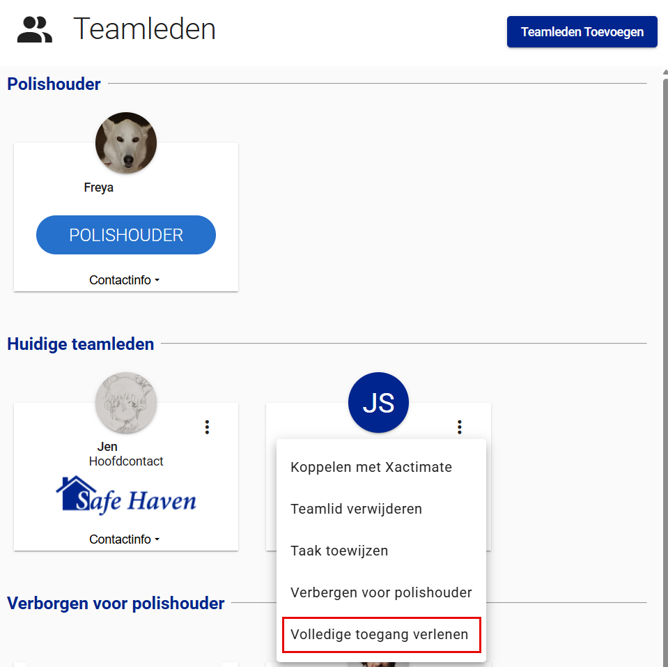This screenshot has width=668, height=667.
Task: Select Verbergen voor polishouder option
Action: click(381, 592)
